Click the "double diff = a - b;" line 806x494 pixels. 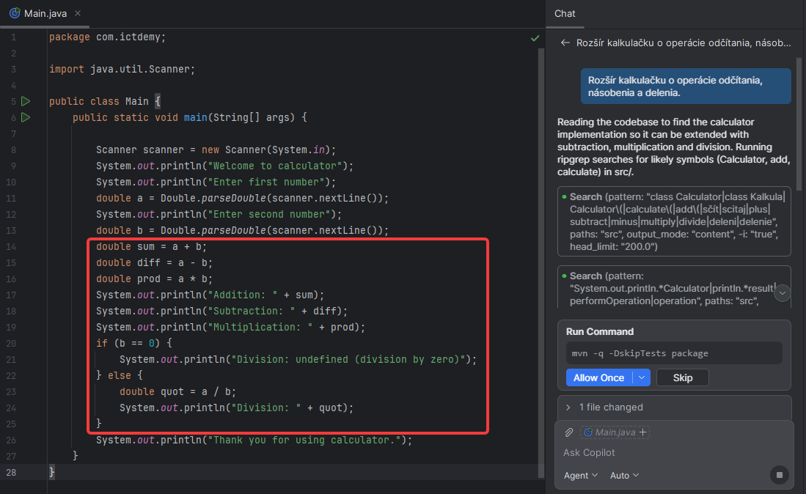point(154,263)
